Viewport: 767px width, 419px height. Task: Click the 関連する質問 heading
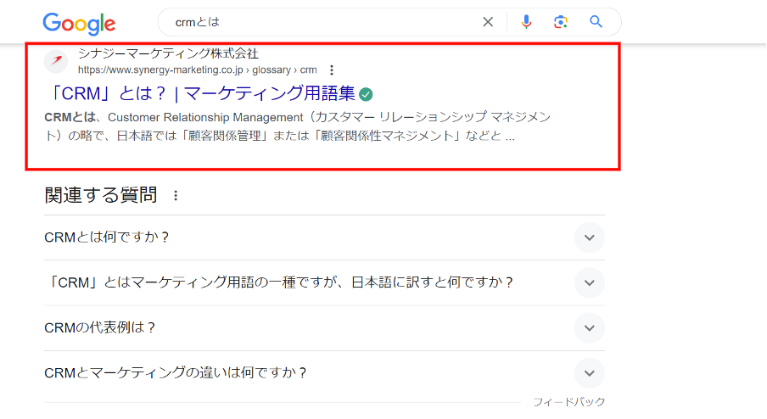click(101, 195)
